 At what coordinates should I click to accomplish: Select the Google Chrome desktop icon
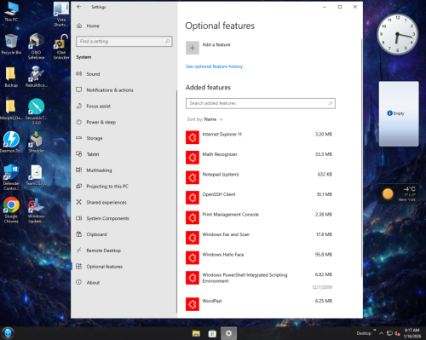tap(11, 210)
